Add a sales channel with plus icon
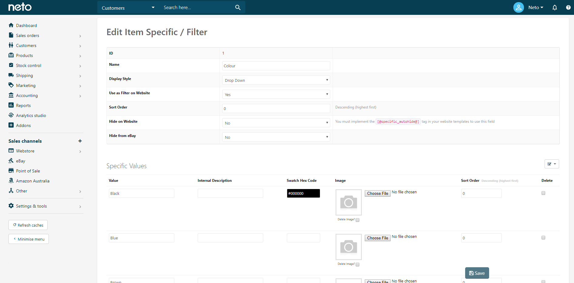 point(80,141)
